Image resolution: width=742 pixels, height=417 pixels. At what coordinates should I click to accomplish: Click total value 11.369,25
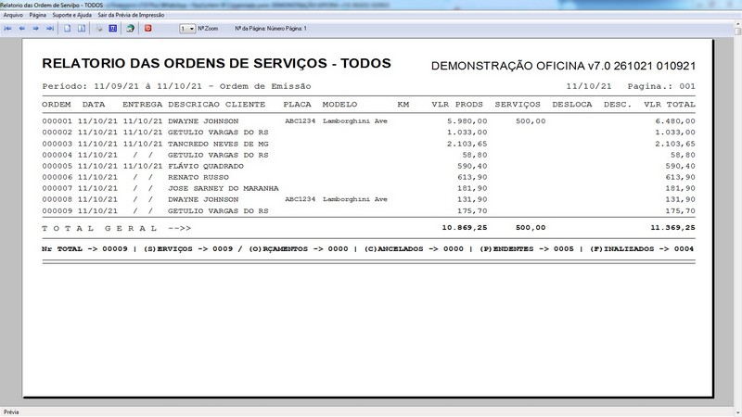(x=673, y=227)
